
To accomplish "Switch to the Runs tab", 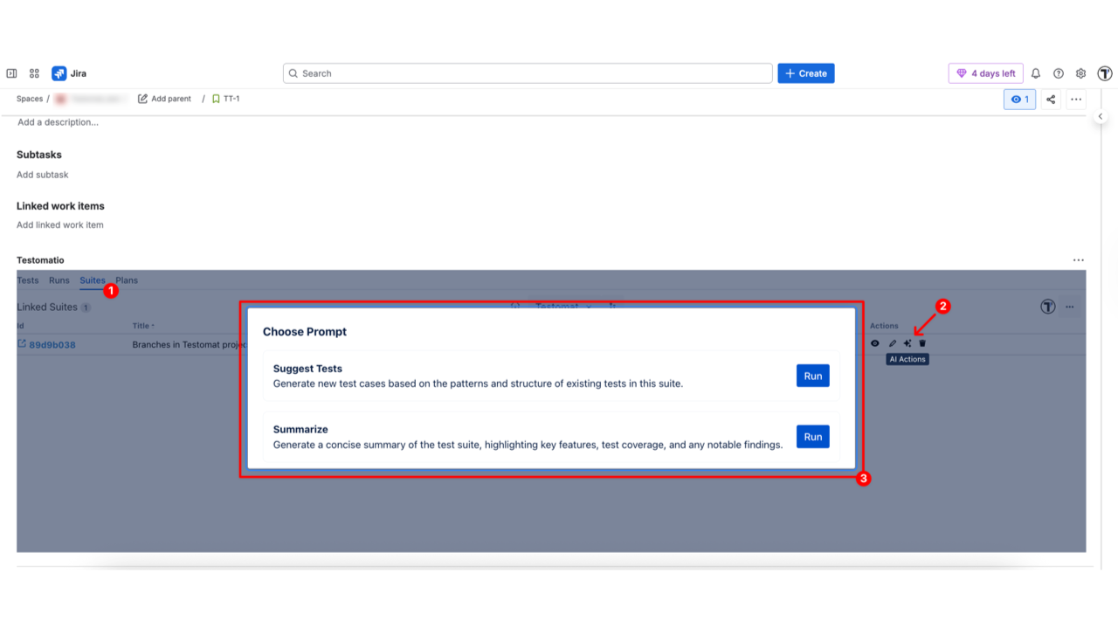I will click(x=59, y=280).
